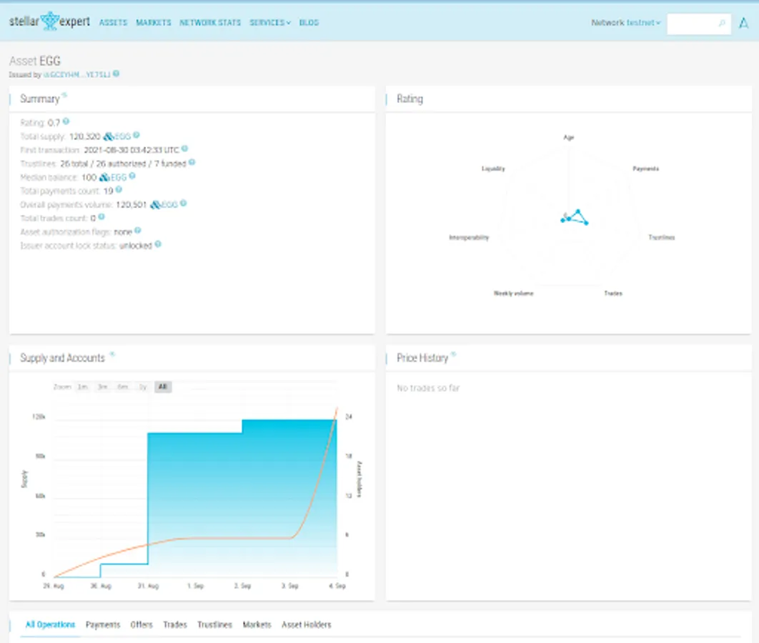The height and width of the screenshot is (643, 759).
Task: Click the 'No trades so far' text
Action: pyautogui.click(x=428, y=387)
